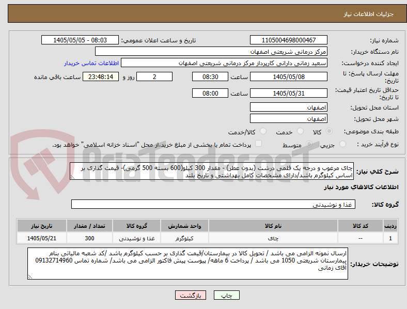The width and height of the screenshot is (407, 309).
Task: Click the general description text area about چای
Action: point(212,172)
